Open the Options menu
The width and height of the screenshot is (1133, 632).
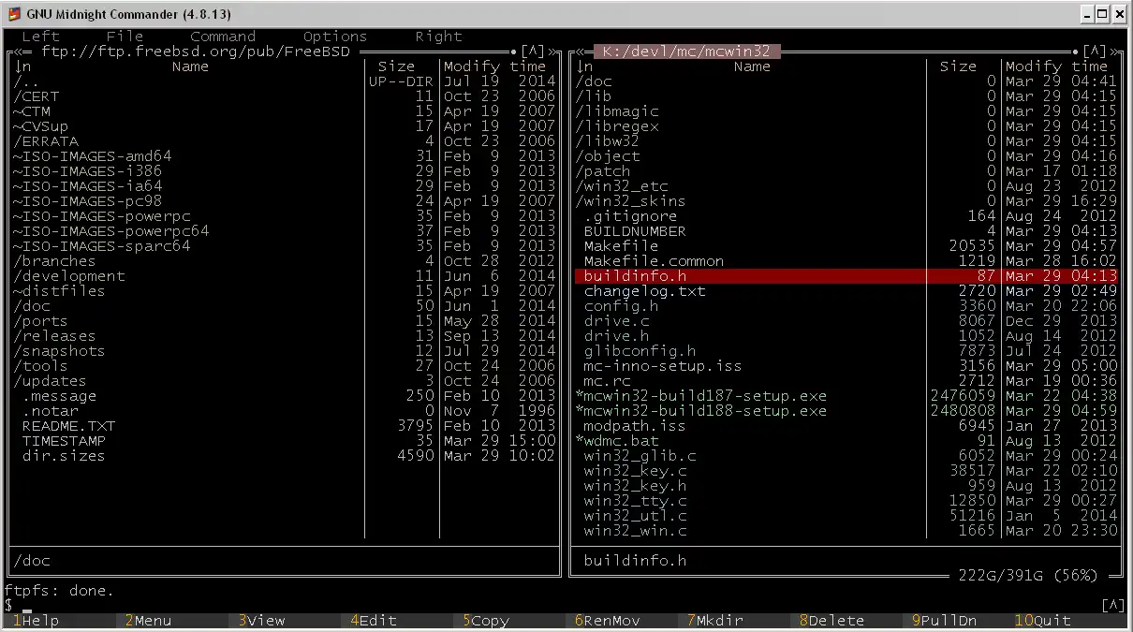pyautogui.click(x=335, y=37)
